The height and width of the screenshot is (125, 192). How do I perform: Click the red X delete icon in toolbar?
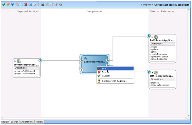coord(26,5)
